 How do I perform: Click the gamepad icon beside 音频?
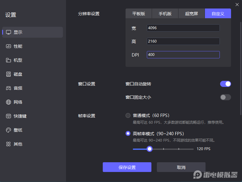[9, 88]
